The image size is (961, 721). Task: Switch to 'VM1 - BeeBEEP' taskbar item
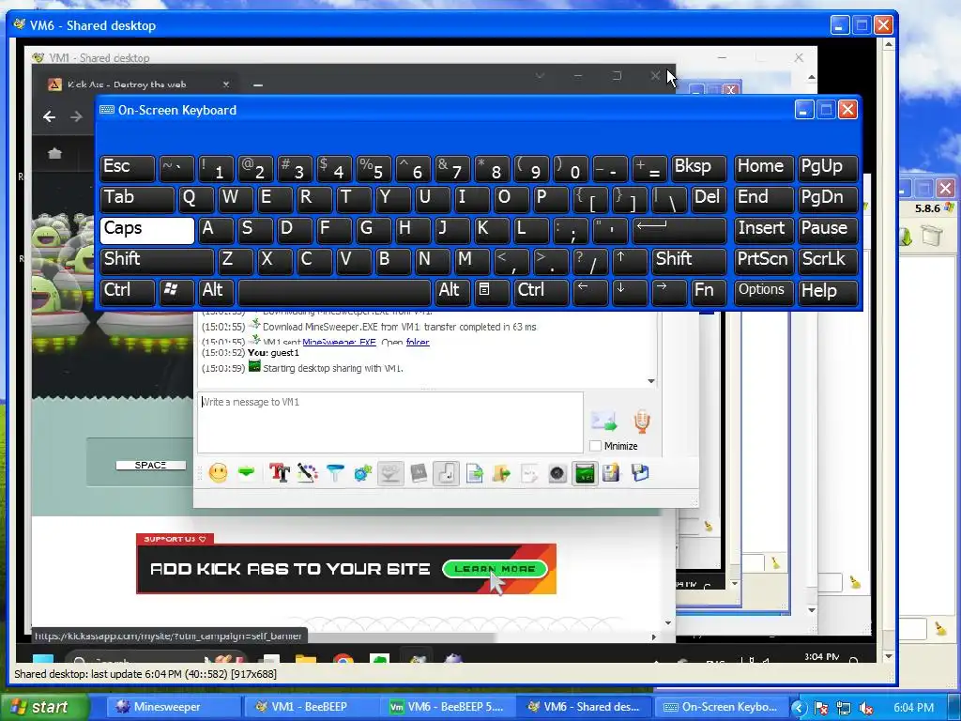click(311, 707)
